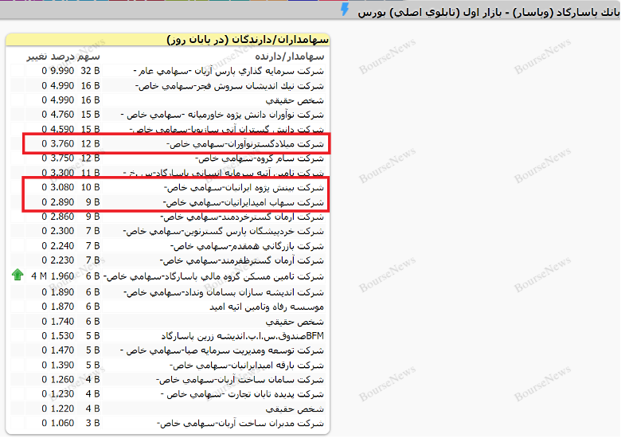Image resolution: width=621 pixels, height=438 pixels.
Task: Select شرکت سام گروه shareholder
Action: pos(260,158)
